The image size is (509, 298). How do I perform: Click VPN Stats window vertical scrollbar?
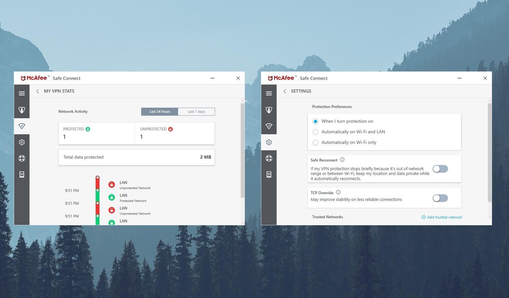point(243,151)
